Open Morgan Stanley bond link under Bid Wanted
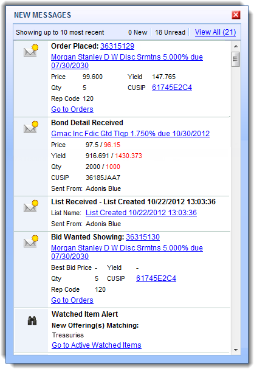This screenshot has height=369, width=254. [x=127, y=252]
